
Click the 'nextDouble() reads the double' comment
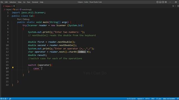(x=62, y=35)
